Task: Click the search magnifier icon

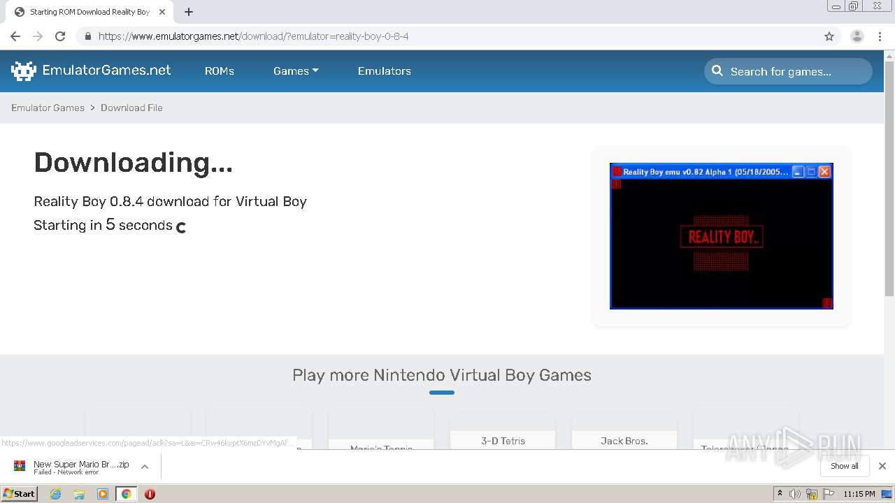Action: 717,71
